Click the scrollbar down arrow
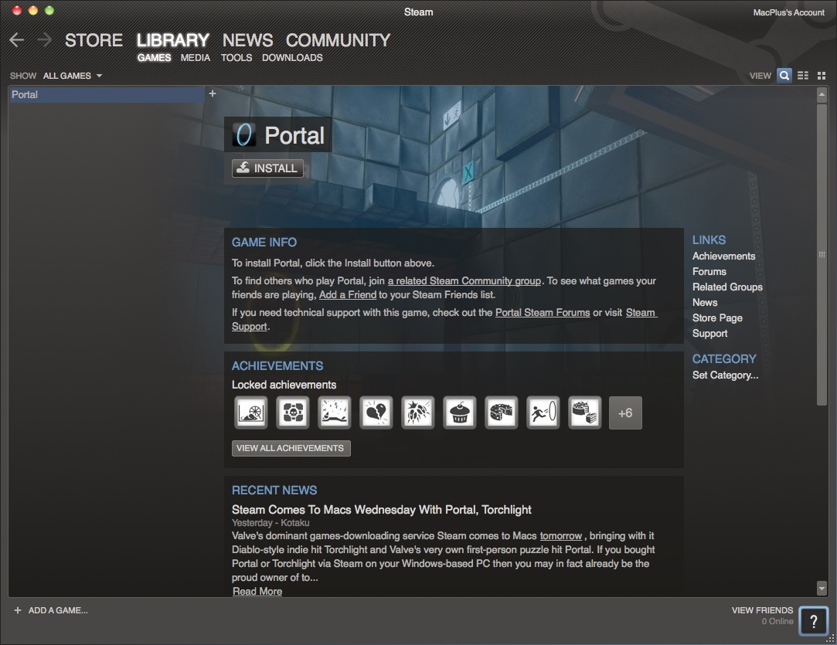 click(822, 589)
